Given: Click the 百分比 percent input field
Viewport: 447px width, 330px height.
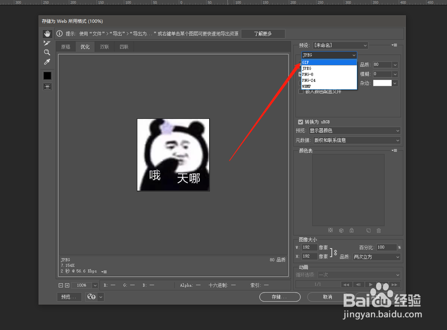Looking at the screenshot, I should pos(386,247).
